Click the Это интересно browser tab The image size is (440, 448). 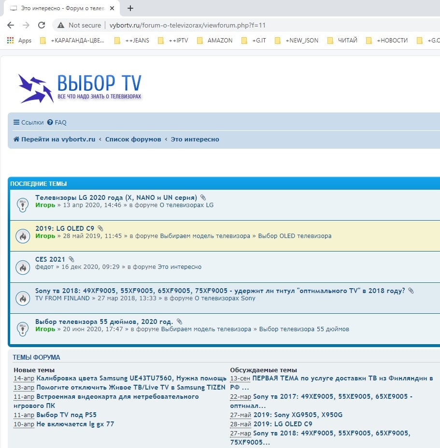click(62, 8)
